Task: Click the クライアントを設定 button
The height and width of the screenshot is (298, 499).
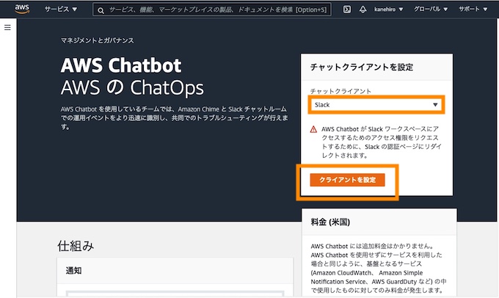Action: [347, 180]
